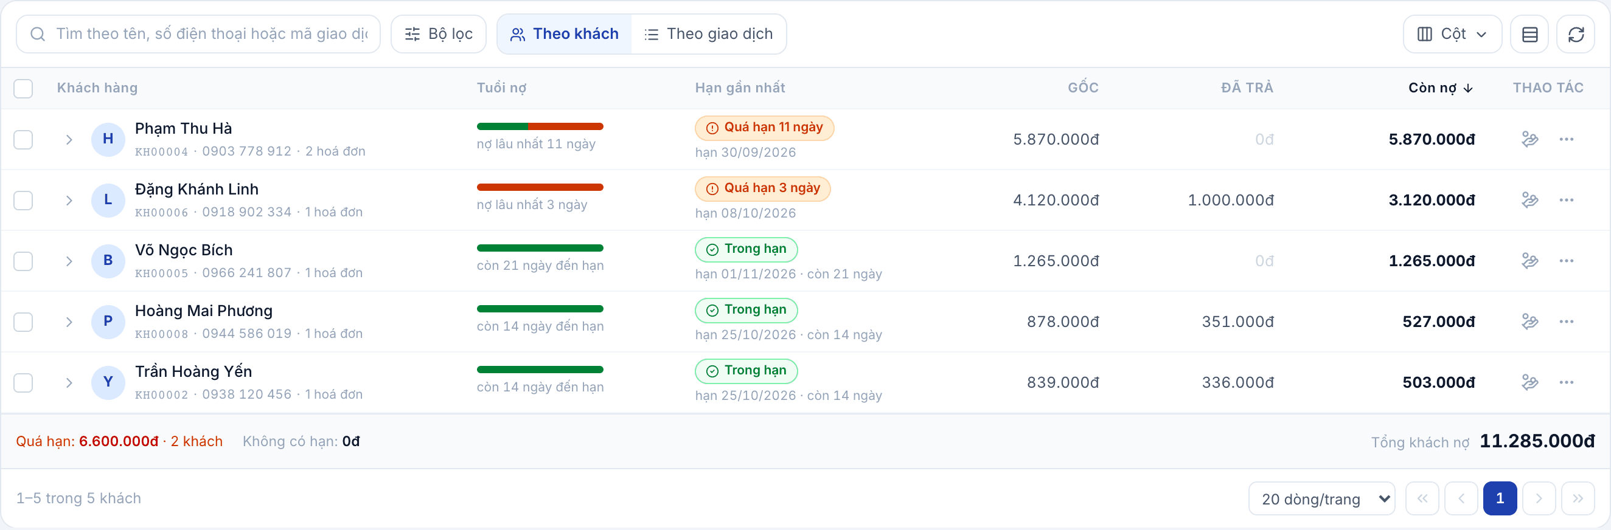Expand the Võ Ngọc Bích row
This screenshot has height=530, width=1611.
click(69, 261)
